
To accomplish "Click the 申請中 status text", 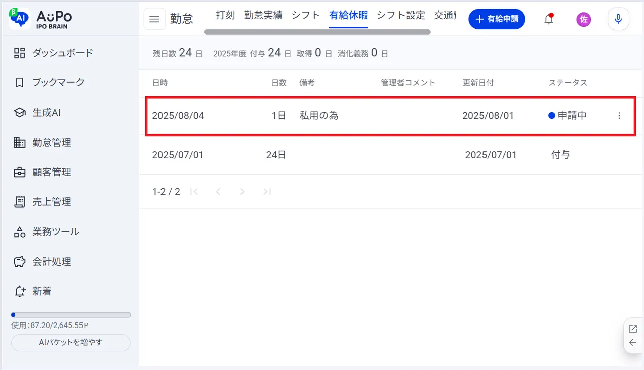I will click(x=572, y=116).
